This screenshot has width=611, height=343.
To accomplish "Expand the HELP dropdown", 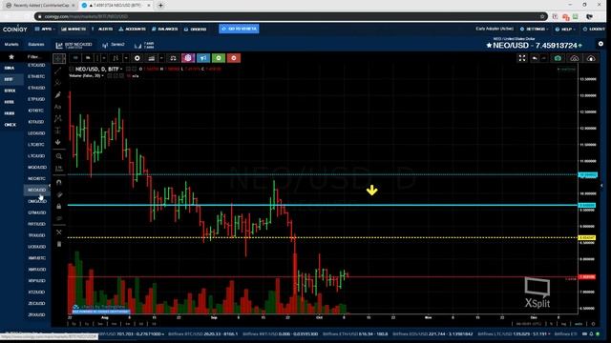I will click(x=565, y=30).
